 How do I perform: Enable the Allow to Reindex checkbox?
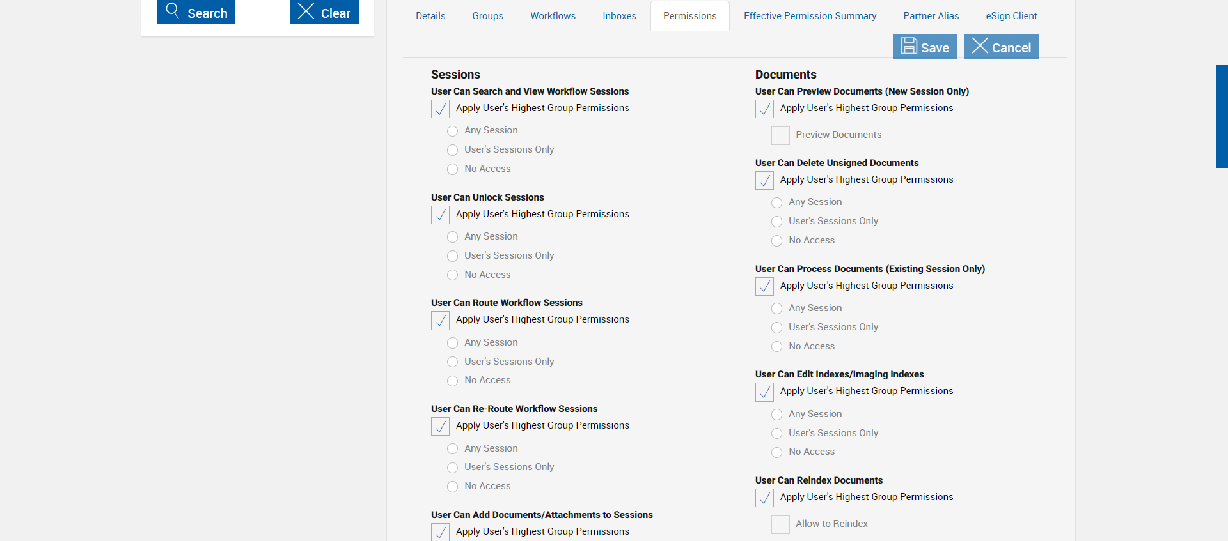coord(780,525)
